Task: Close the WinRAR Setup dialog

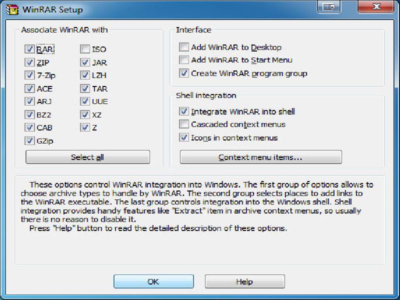Action: (x=376, y=6)
